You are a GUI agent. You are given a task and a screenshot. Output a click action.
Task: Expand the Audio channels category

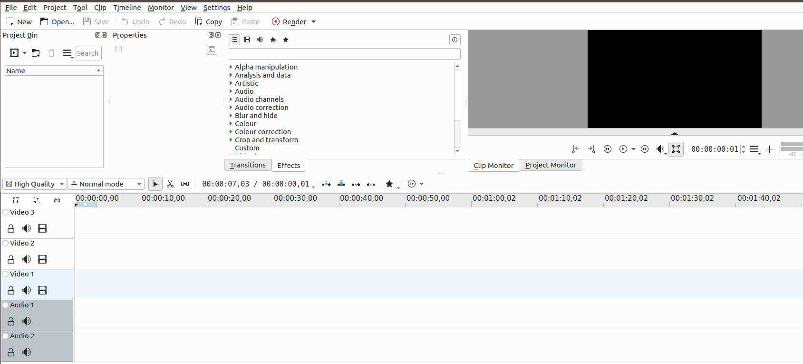click(x=231, y=99)
